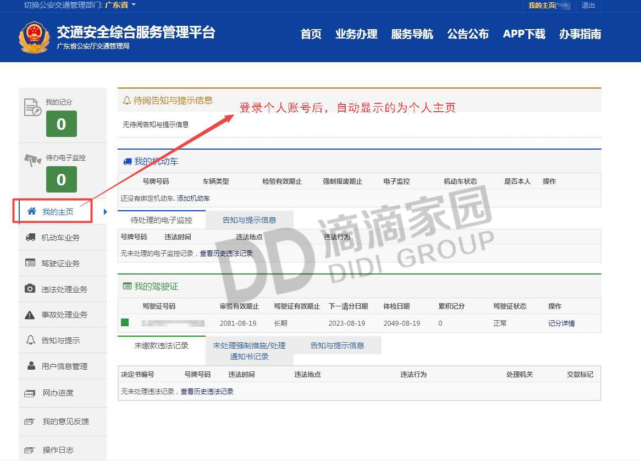Click the truck icon in 我的机动车 header
The width and height of the screenshot is (641, 461).
[x=128, y=162]
